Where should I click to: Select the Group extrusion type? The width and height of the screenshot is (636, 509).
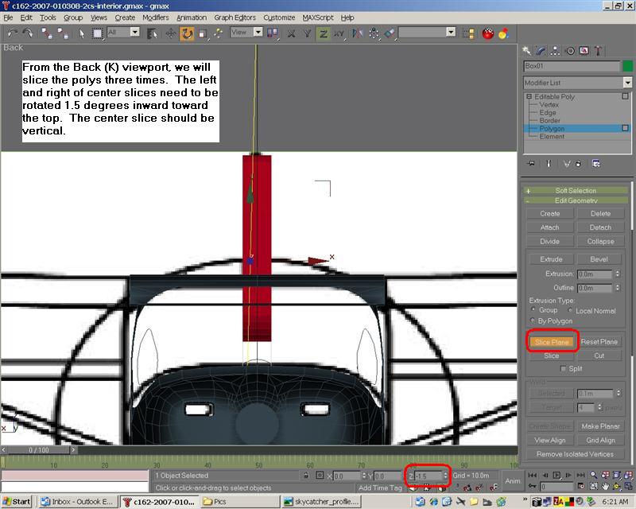(533, 309)
